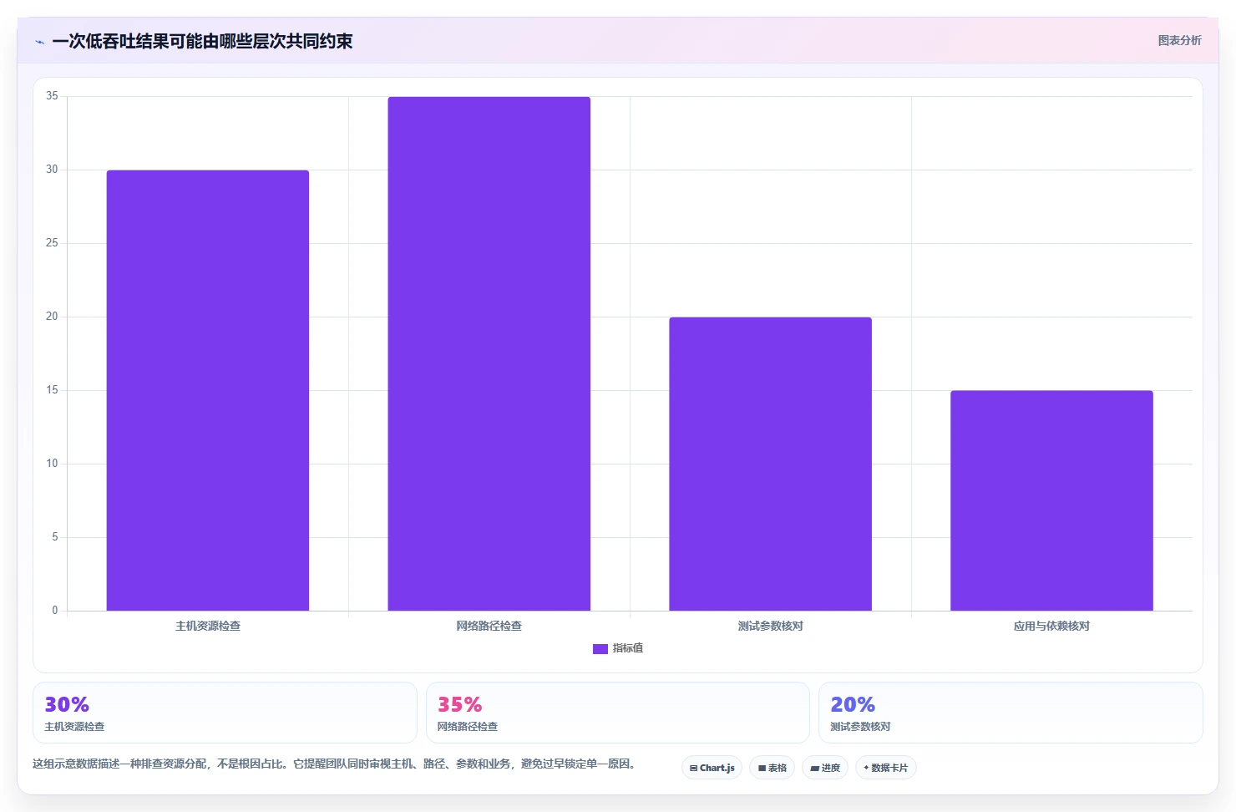1236x812 pixels.
Task: Click the y-axis value 20
Action: (x=52, y=317)
